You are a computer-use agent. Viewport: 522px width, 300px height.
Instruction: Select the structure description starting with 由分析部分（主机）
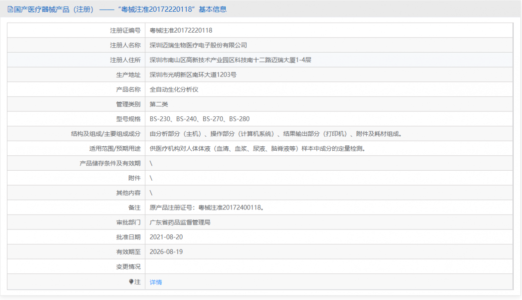tap(277, 134)
